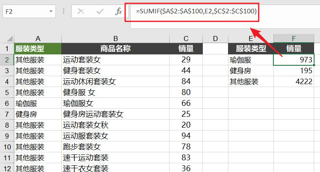The height and width of the screenshot is (172, 320).
Task: Select column A header
Action: (38, 39)
